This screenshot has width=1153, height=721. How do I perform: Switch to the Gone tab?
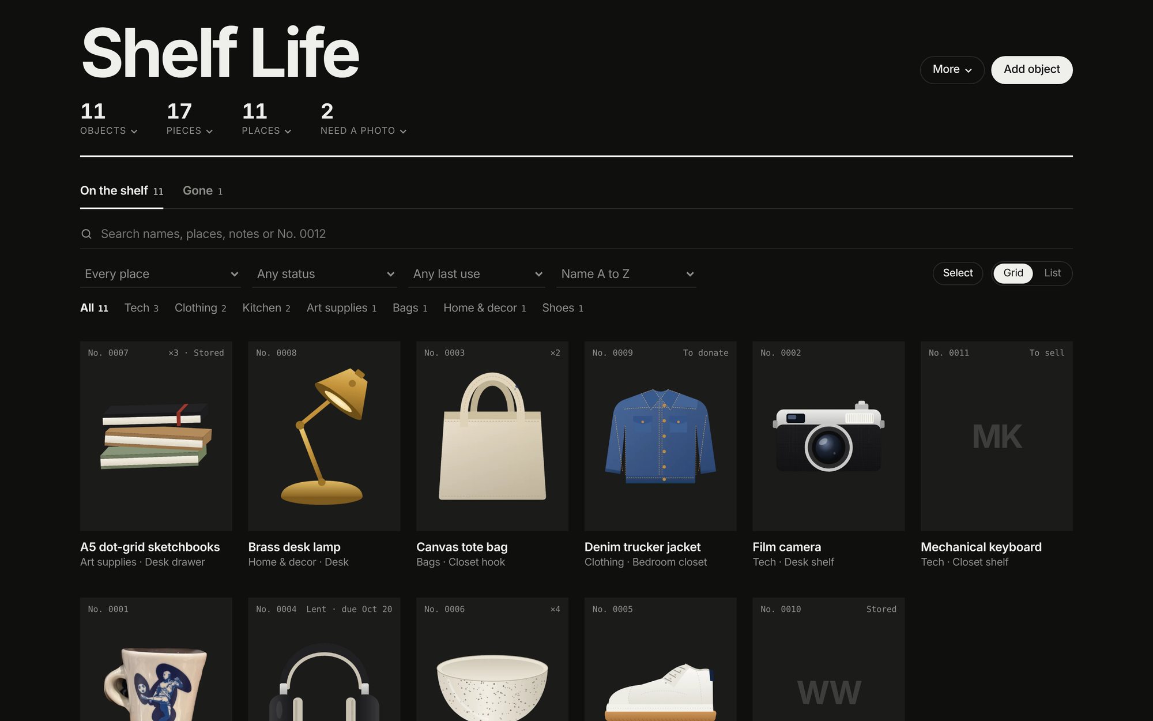click(x=202, y=191)
